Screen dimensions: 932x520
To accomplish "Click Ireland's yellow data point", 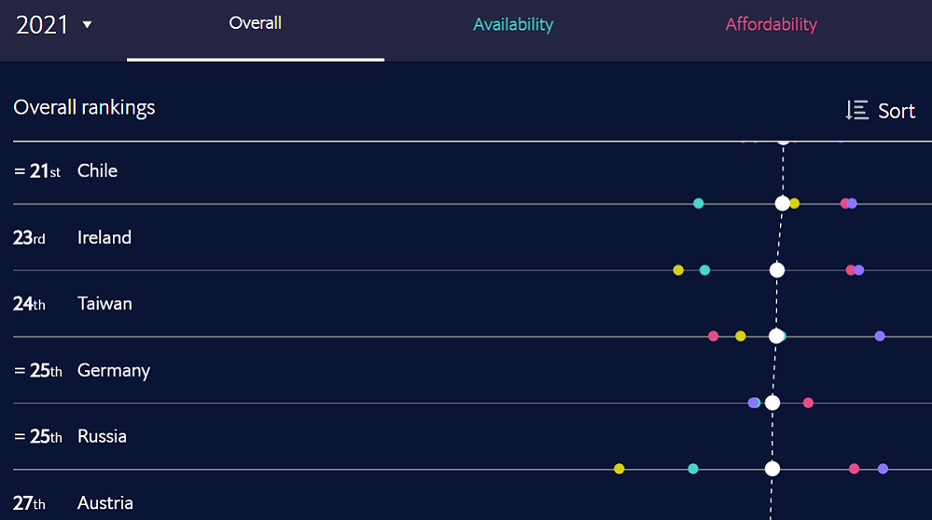I will pyautogui.click(x=678, y=270).
